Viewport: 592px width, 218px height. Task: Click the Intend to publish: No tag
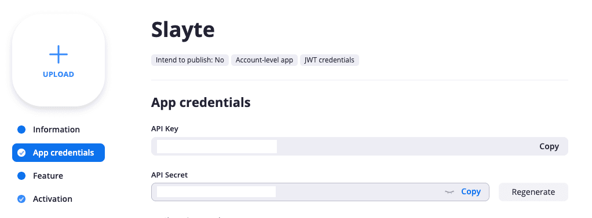(190, 60)
